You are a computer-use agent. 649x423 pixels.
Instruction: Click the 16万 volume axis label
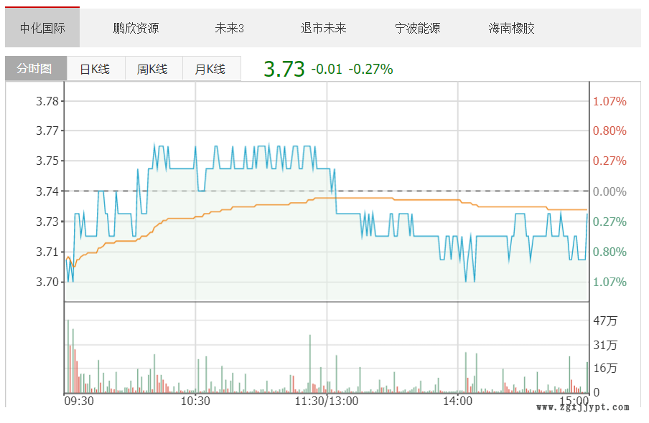click(605, 368)
